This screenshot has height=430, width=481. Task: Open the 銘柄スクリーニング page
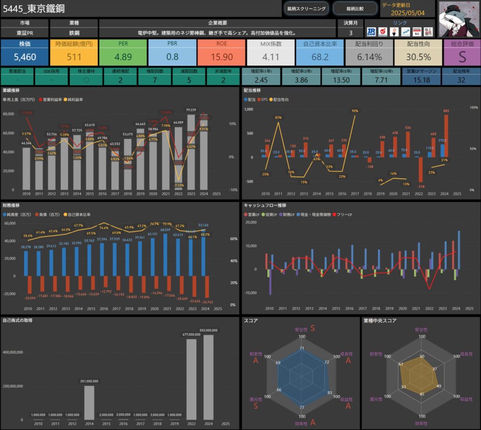tap(306, 8)
